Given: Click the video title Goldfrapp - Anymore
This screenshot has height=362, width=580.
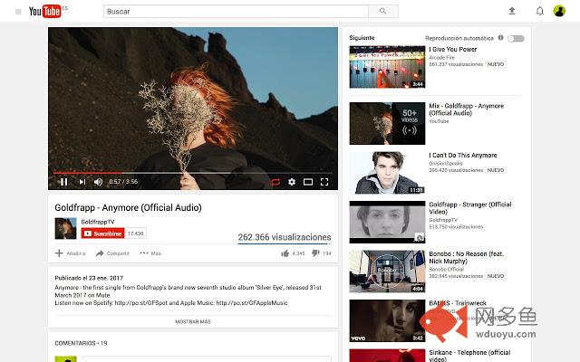Looking at the screenshot, I should (128, 207).
